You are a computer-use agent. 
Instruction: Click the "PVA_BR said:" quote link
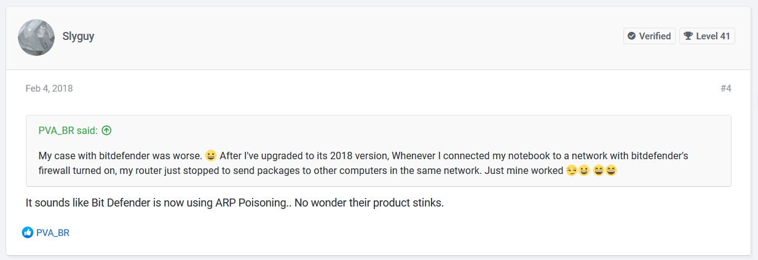click(x=68, y=130)
